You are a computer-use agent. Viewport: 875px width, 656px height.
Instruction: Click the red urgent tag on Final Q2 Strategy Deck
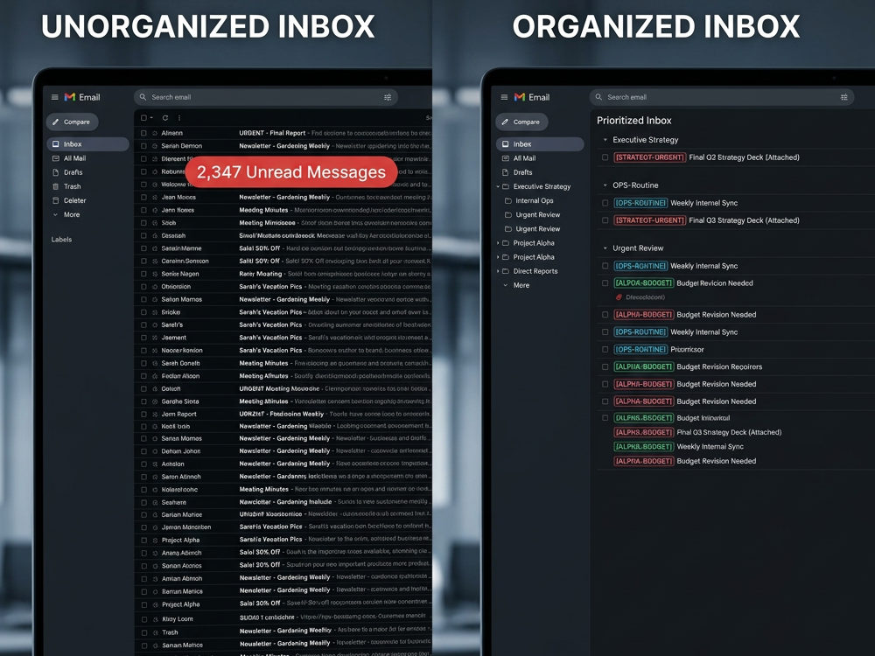(x=649, y=157)
